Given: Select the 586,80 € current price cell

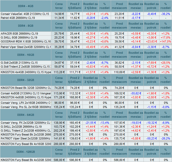Looking at the screenshot, I should pos(59,160).
